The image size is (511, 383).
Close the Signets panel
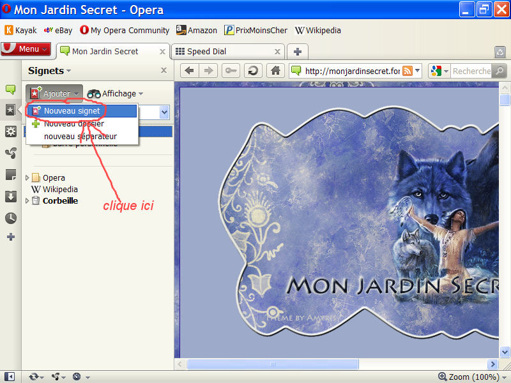pyautogui.click(x=164, y=70)
